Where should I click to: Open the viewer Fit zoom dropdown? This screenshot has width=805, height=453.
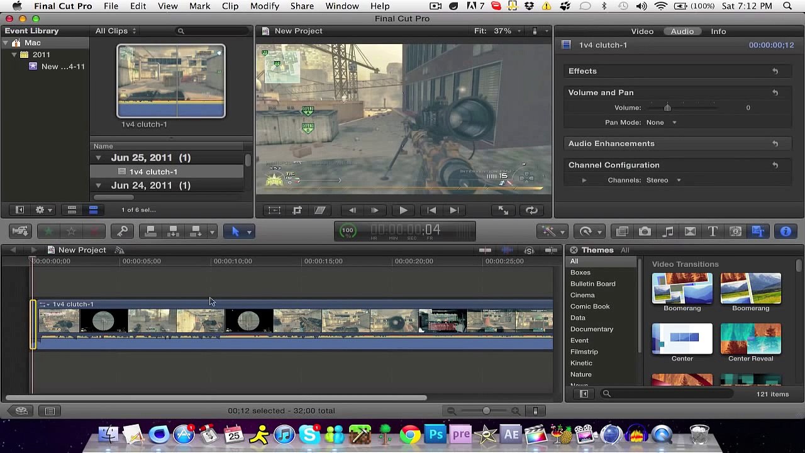click(x=497, y=31)
